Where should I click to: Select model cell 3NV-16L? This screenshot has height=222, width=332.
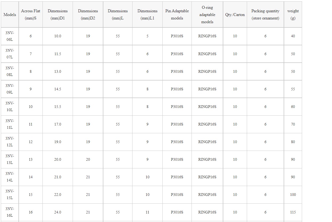(x=10, y=212)
